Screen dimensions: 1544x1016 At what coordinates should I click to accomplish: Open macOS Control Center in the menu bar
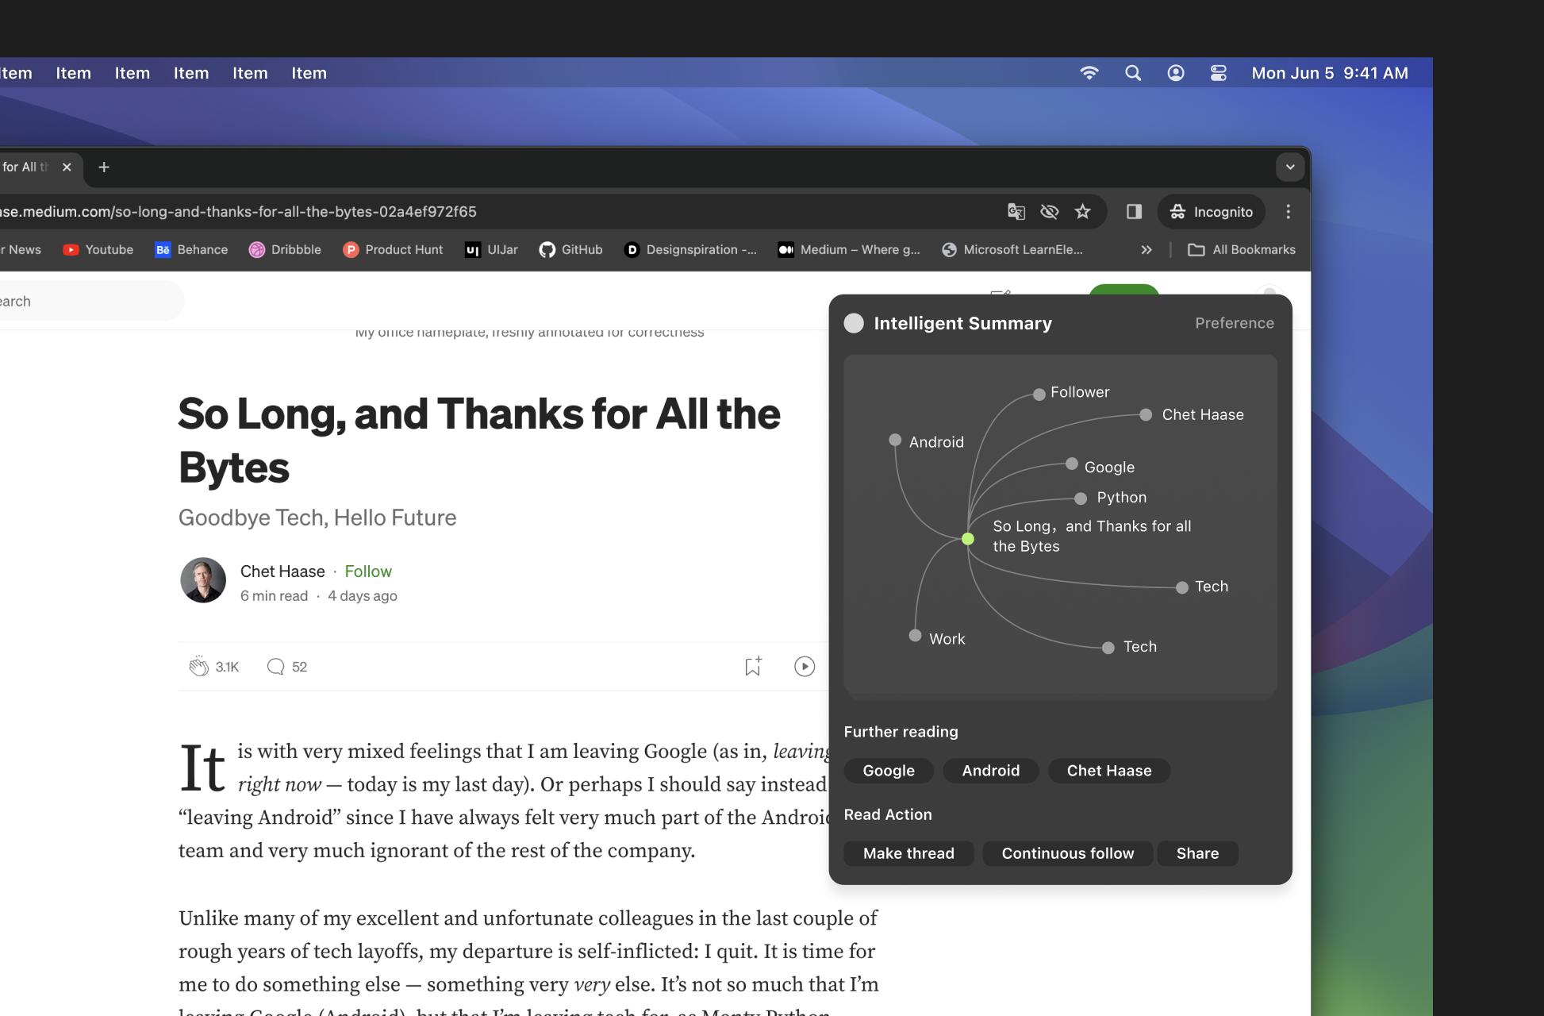click(x=1218, y=73)
